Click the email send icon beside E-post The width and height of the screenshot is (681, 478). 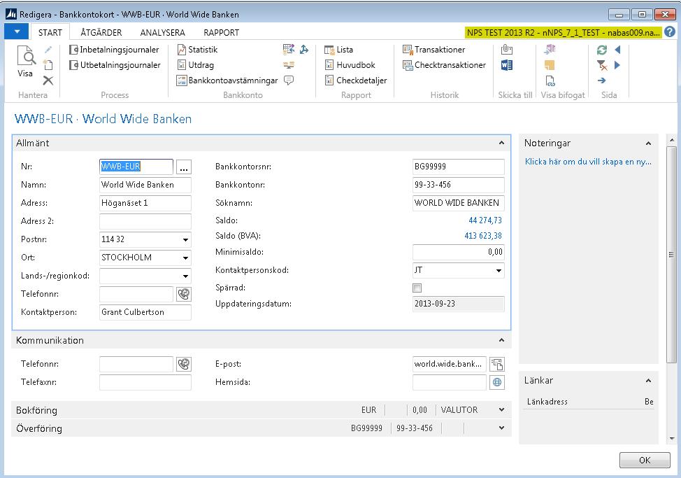497,364
